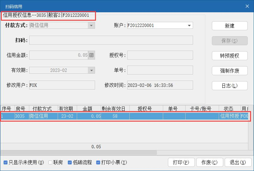Click the 修改用户 field showing FOX
This screenshot has height=171, width=254.
pos(62,85)
